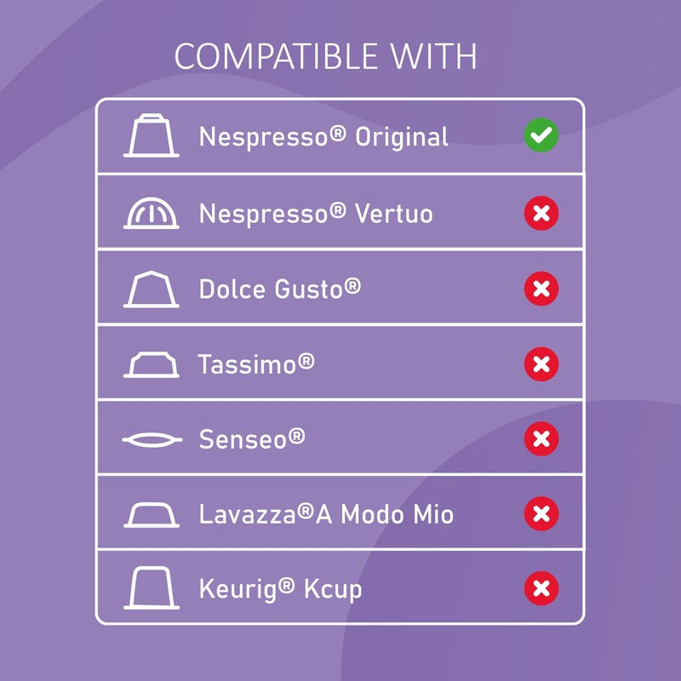
Task: Click the red X beside Dolce Gusto
Action: coord(541,289)
